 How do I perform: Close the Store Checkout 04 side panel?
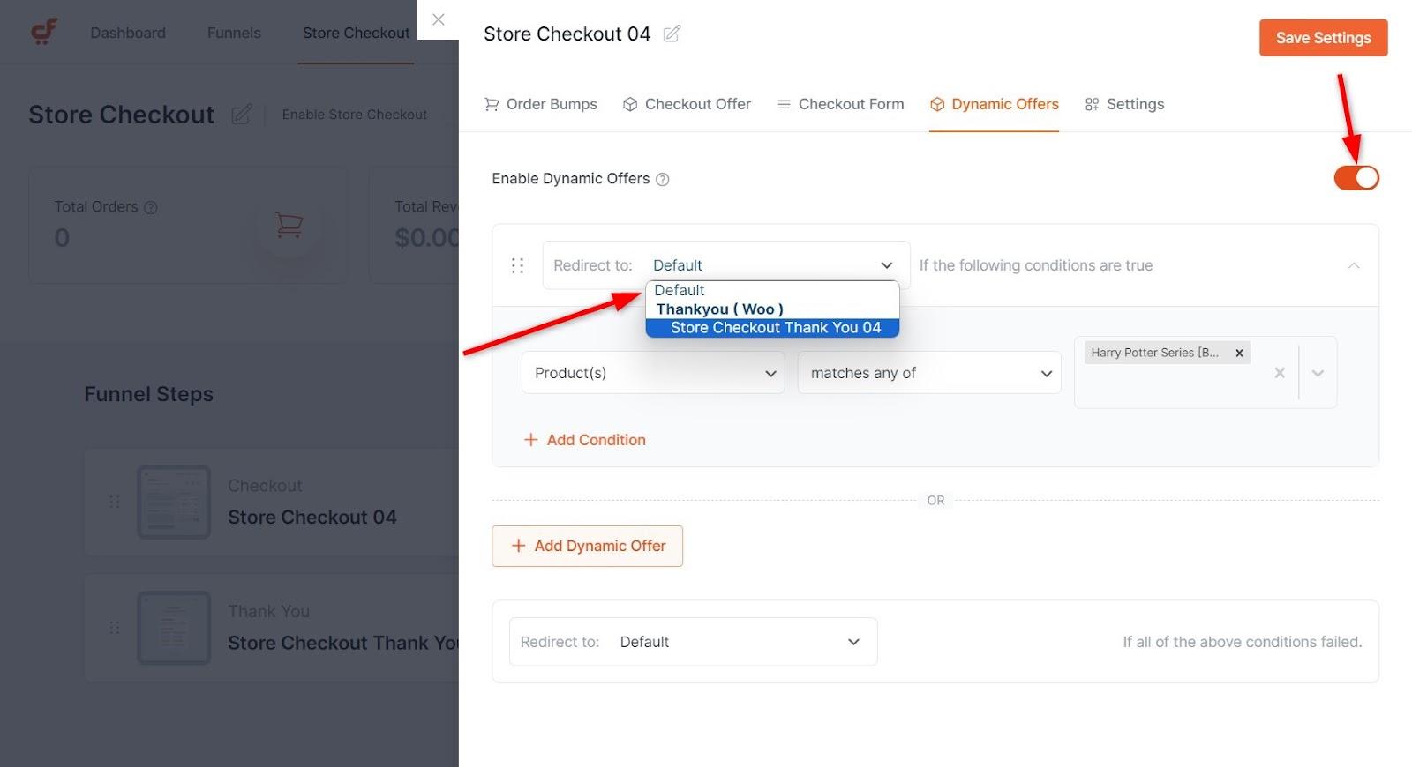point(439,19)
